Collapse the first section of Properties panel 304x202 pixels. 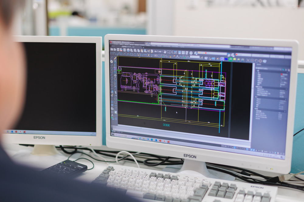pyautogui.click(x=287, y=72)
